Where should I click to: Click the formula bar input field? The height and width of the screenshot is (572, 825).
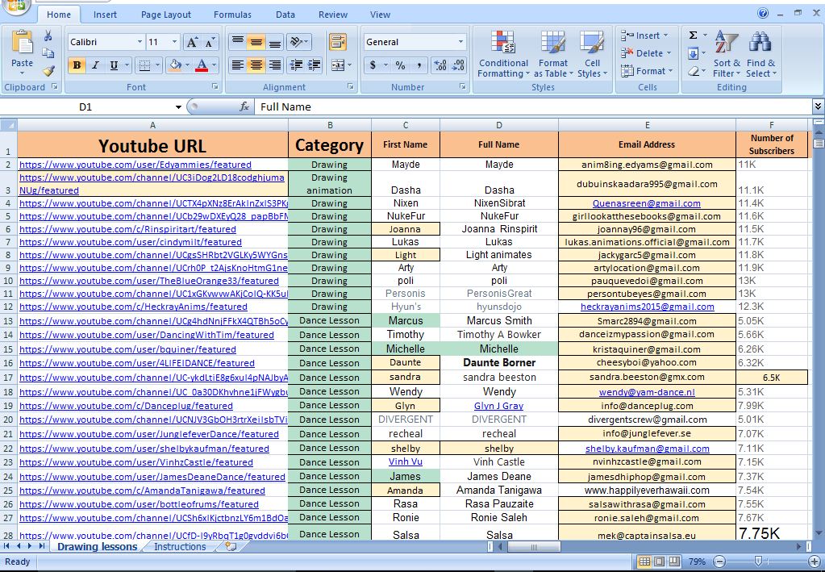[534, 106]
